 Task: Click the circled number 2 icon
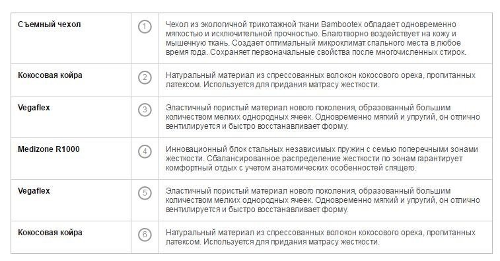[x=145, y=77]
